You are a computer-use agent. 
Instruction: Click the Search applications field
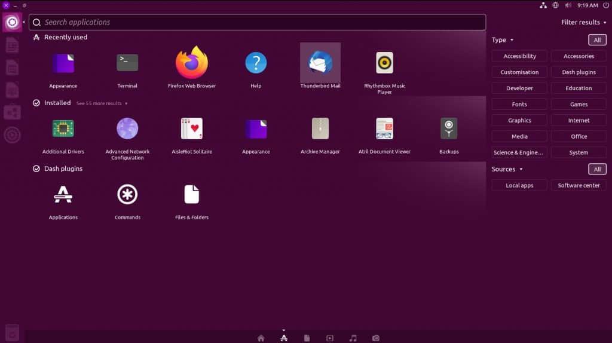[257, 22]
